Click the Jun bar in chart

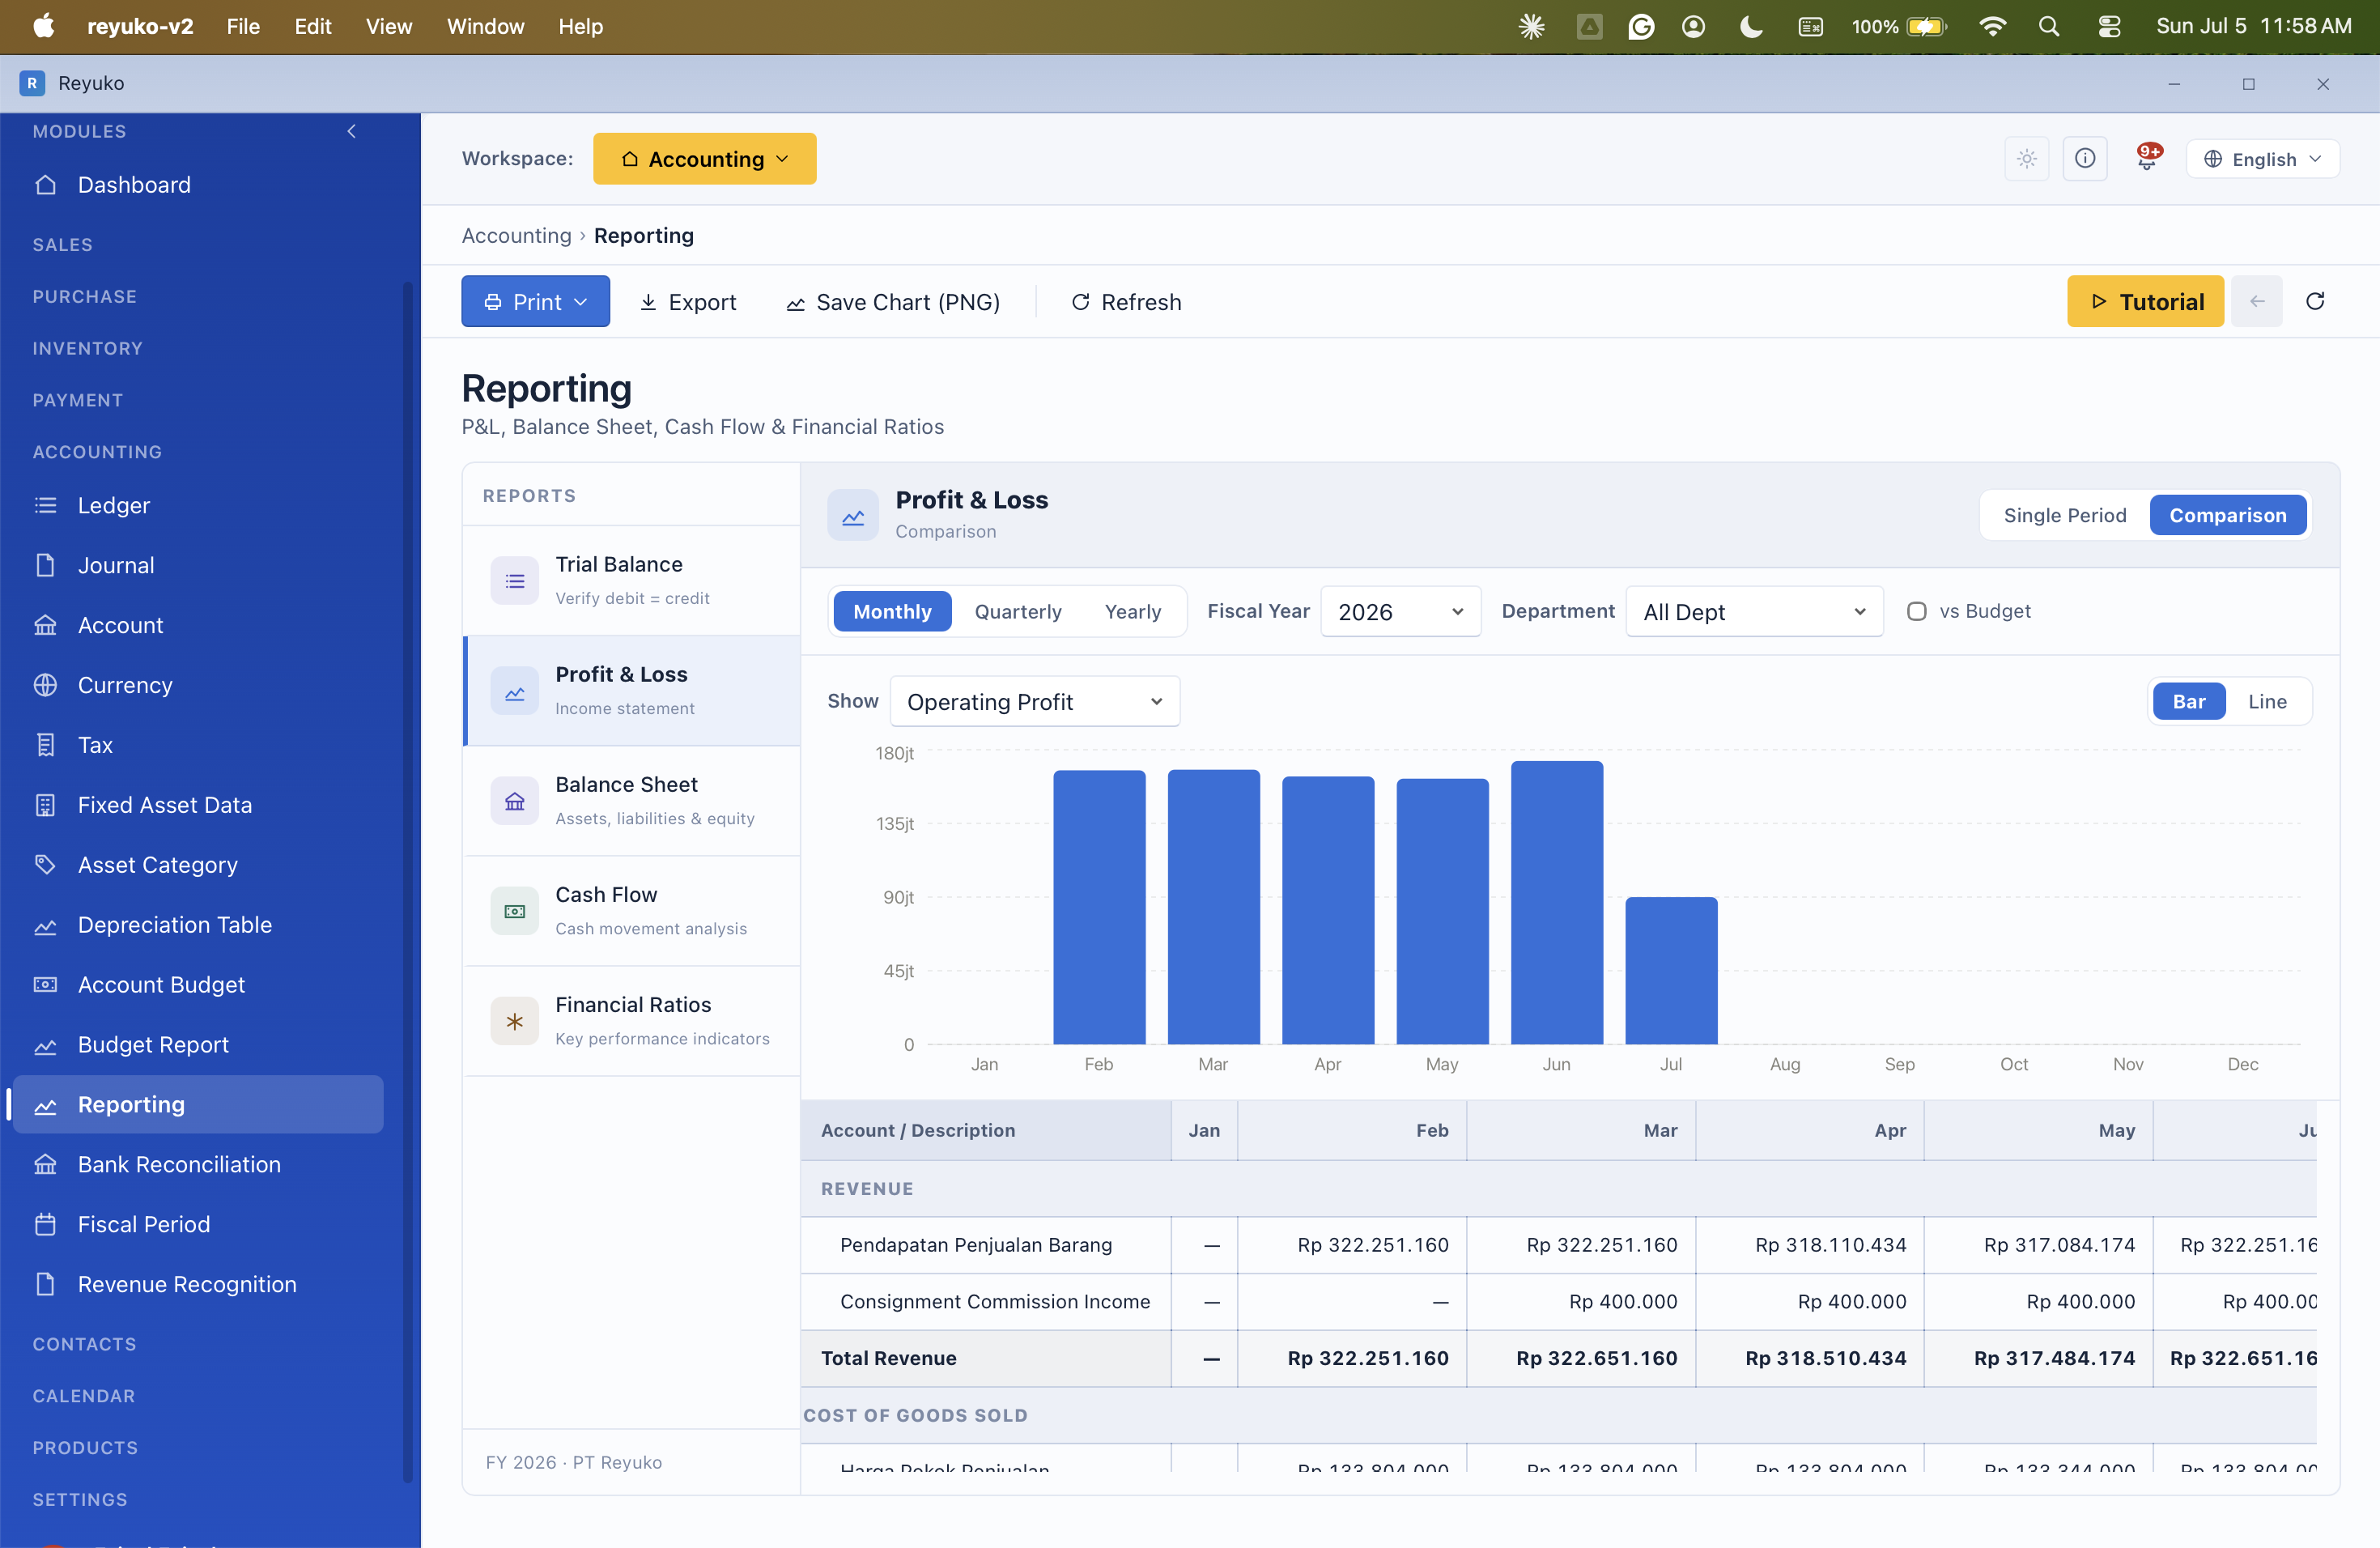click(1556, 903)
